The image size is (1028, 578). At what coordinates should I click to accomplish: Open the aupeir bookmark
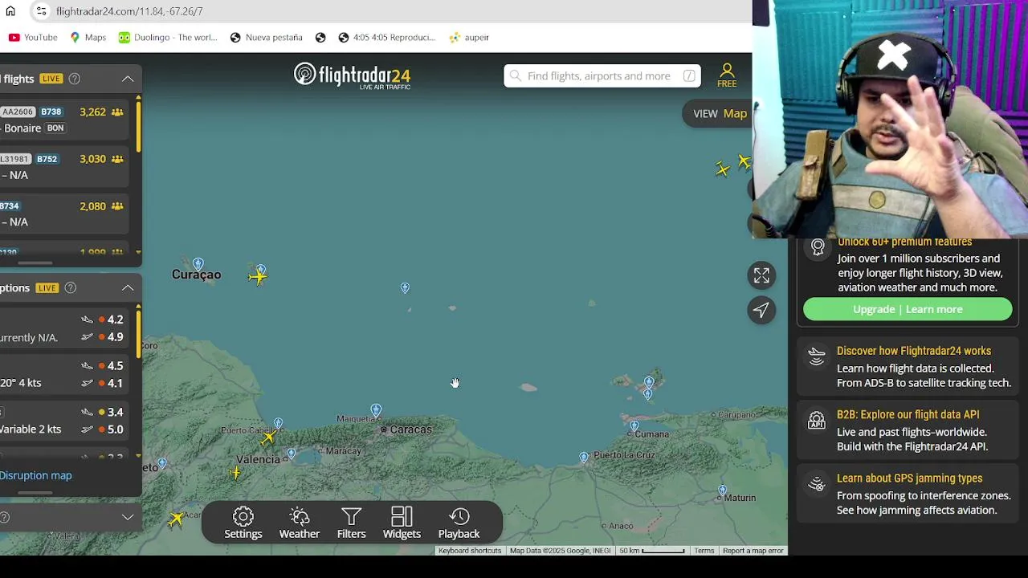tap(469, 37)
